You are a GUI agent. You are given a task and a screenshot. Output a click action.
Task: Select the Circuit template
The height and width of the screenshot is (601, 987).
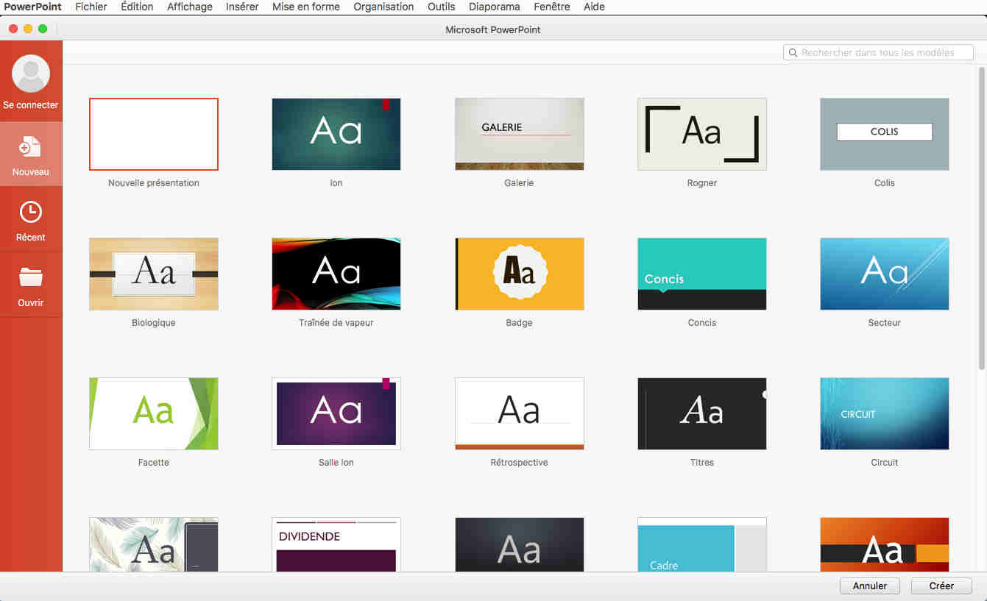pos(884,413)
